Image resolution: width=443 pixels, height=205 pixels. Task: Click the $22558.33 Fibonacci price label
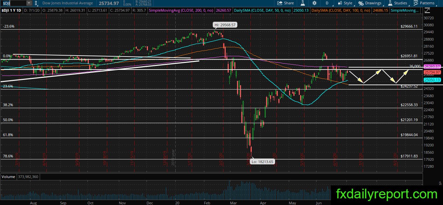409,105
